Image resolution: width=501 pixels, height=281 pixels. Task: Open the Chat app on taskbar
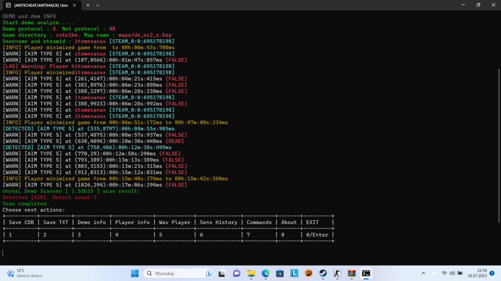click(x=236, y=273)
